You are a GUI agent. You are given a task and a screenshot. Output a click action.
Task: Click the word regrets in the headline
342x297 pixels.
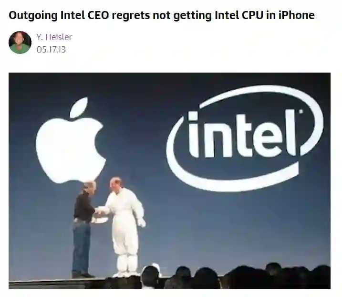[x=131, y=16]
